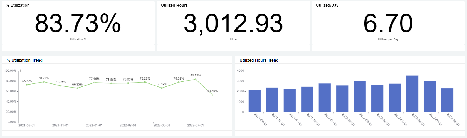
Task: Click the 72.99% data point on trend line
Action: pos(27,85)
